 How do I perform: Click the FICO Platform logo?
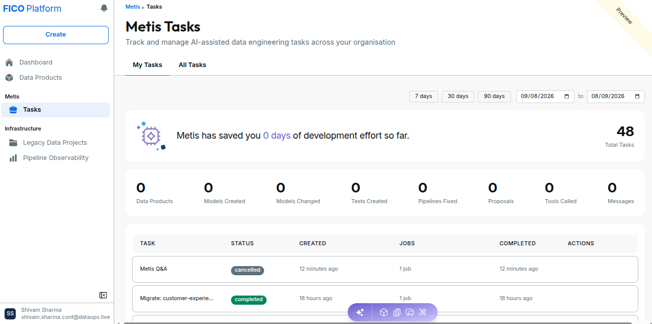click(x=32, y=9)
